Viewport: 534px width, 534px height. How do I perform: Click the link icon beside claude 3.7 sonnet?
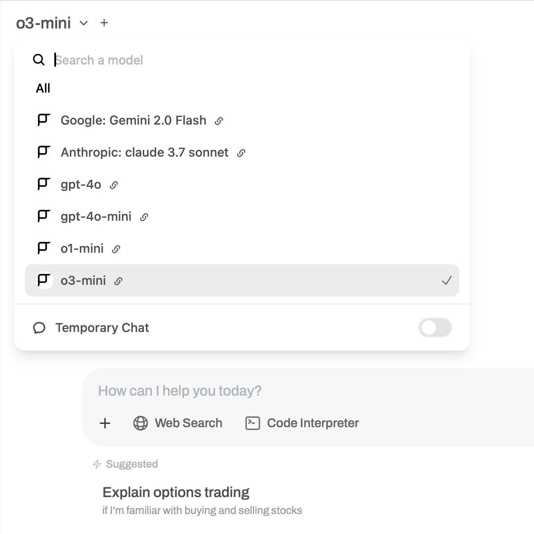[241, 153]
